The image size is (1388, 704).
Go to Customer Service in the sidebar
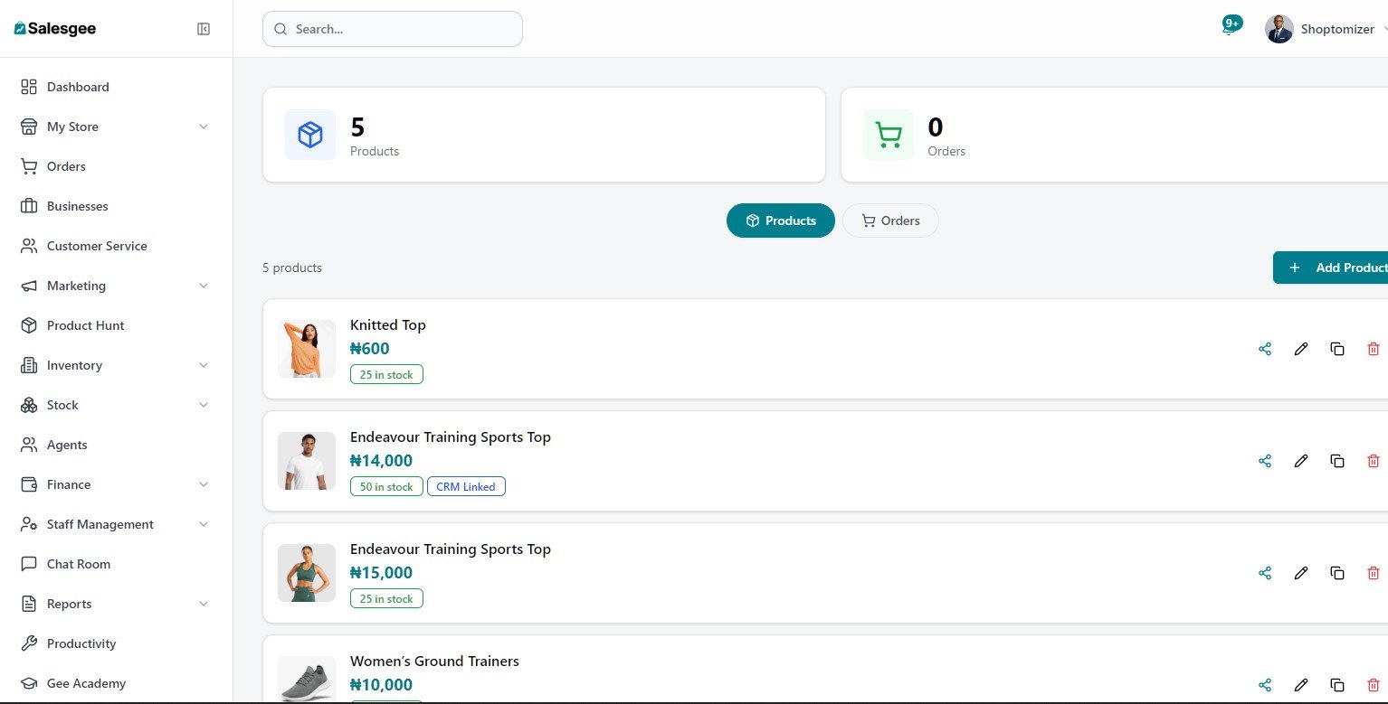click(x=96, y=246)
